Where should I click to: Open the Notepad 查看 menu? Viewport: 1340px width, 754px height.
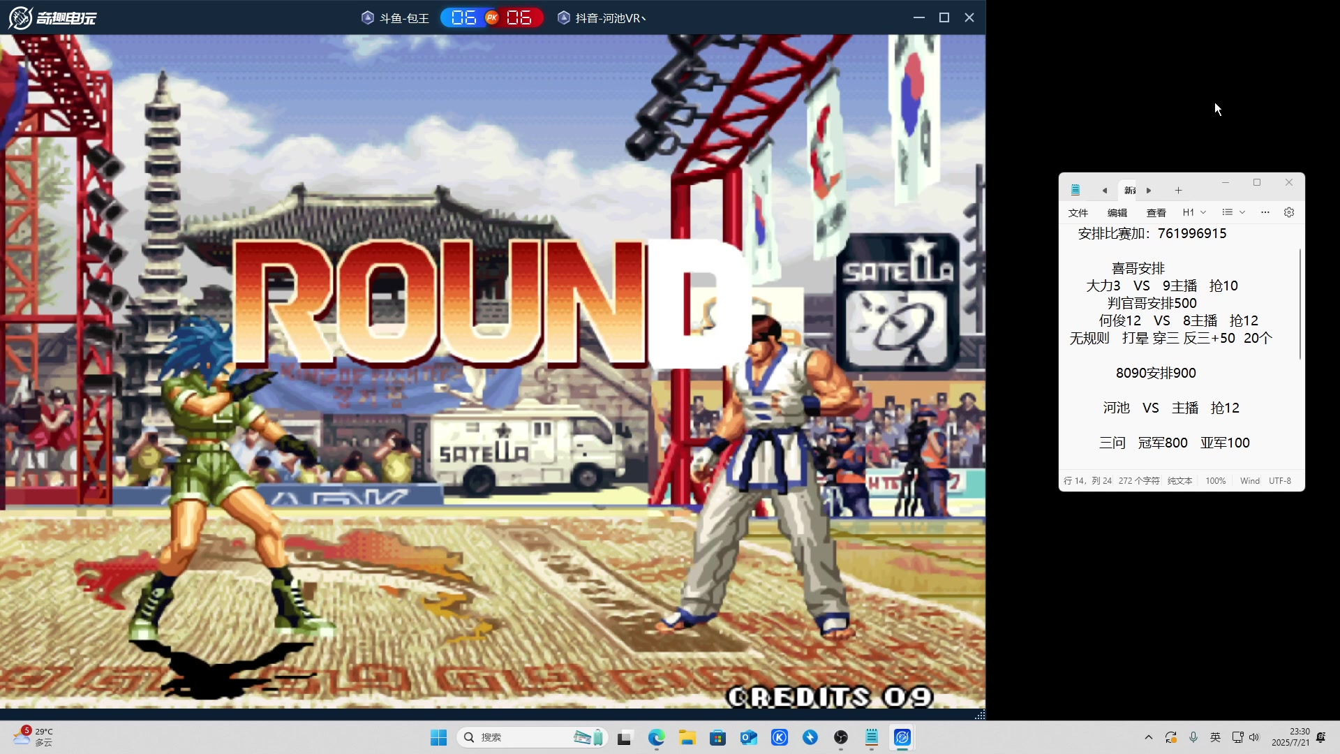click(x=1156, y=213)
